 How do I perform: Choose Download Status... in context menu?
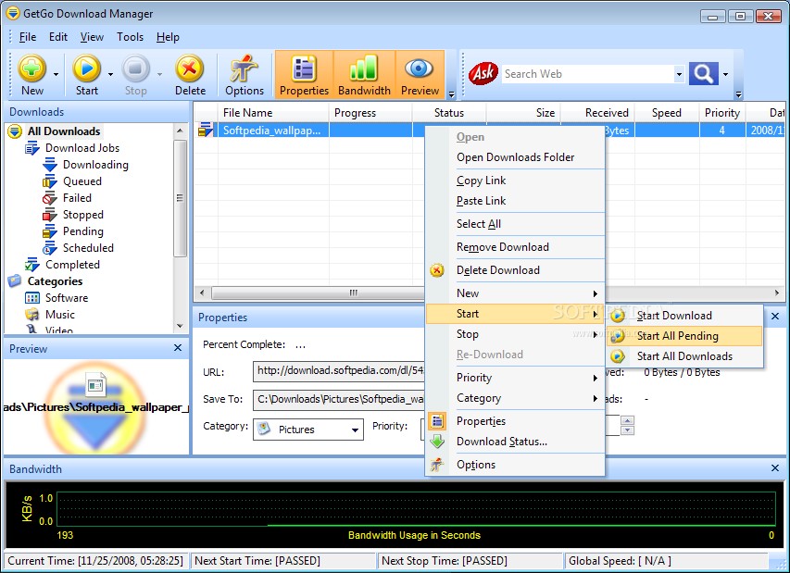pyautogui.click(x=516, y=441)
